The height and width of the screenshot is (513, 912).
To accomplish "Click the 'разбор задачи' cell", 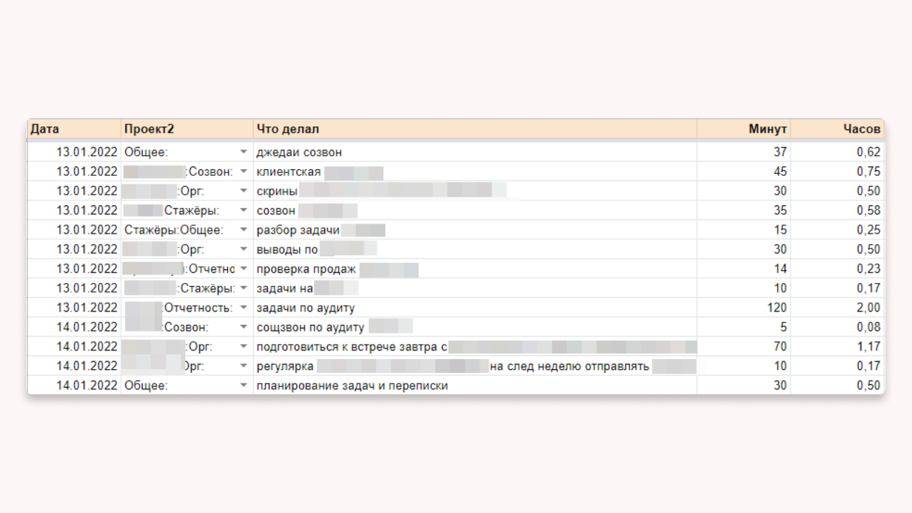I will [x=475, y=230].
